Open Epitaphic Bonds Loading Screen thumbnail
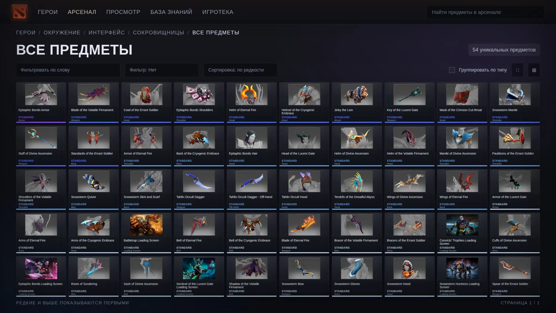The image size is (556, 313). [41, 268]
